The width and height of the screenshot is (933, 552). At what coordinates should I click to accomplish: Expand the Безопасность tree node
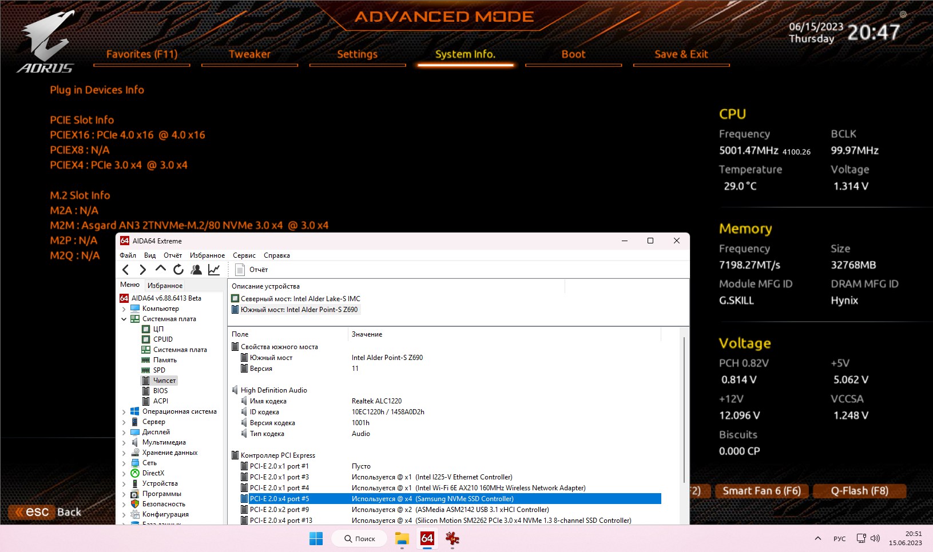point(124,504)
